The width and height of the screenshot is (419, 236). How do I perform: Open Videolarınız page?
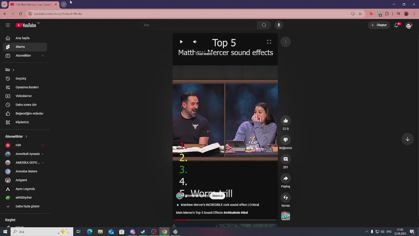25,96
